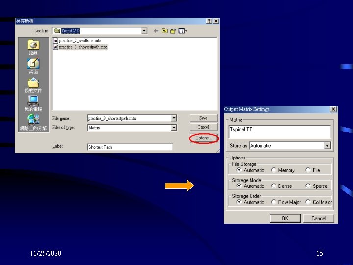The width and height of the screenshot is (353, 265).
Task: Click the help question mark button
Action: 209,21
